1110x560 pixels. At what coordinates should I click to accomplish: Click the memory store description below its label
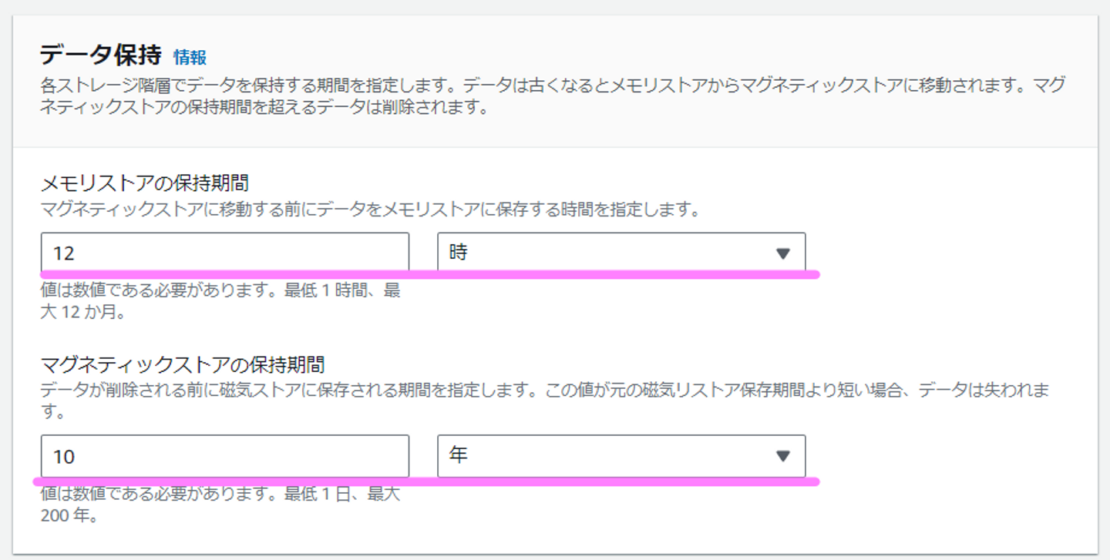[369, 209]
